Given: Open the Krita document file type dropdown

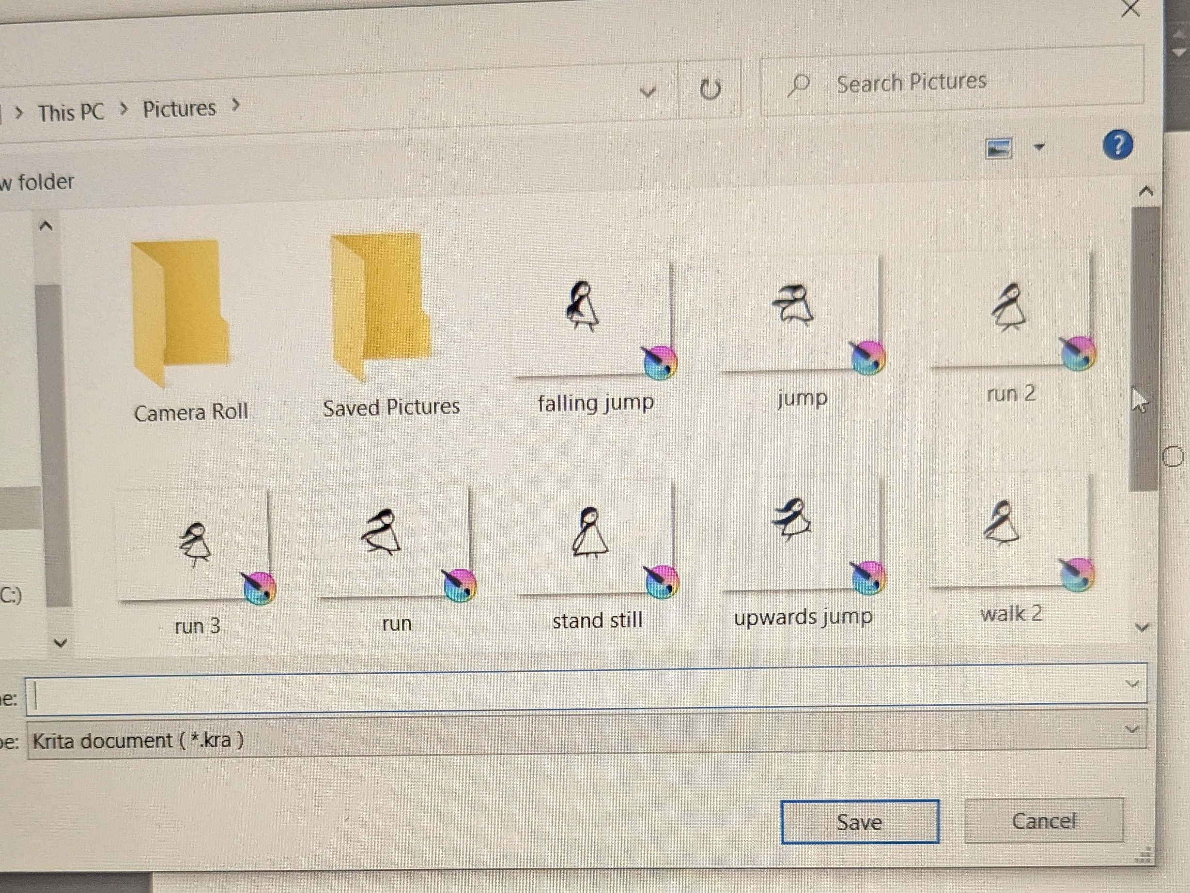Looking at the screenshot, I should click(1132, 729).
